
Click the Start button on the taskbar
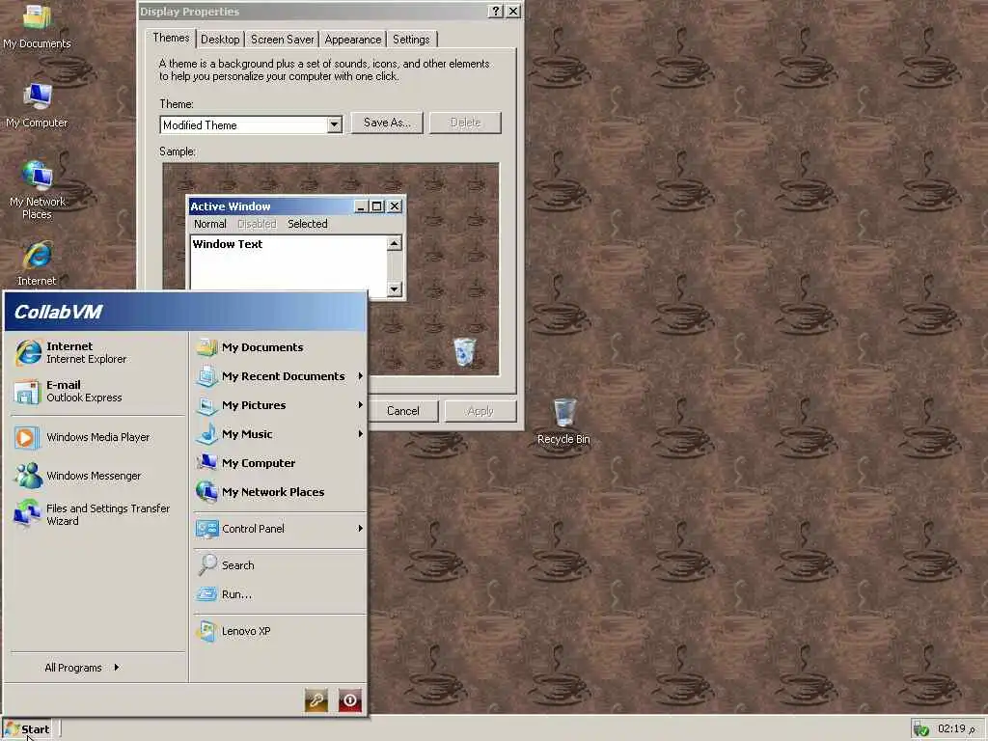coord(26,729)
